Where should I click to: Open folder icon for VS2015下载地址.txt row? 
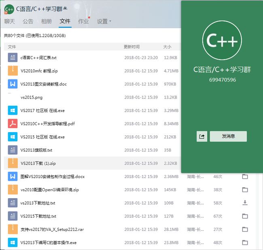pyautogui.click(x=245, y=216)
